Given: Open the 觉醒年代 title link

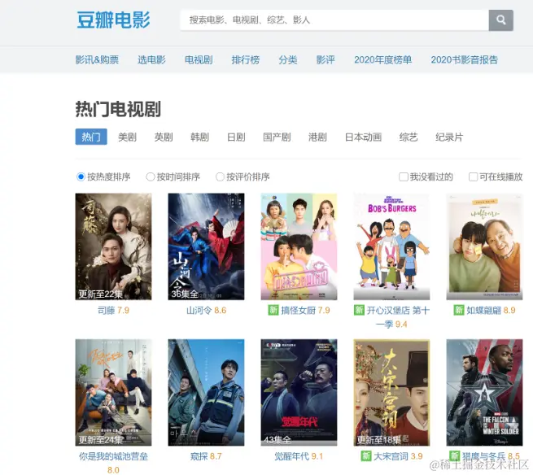Looking at the screenshot, I should click(291, 456).
